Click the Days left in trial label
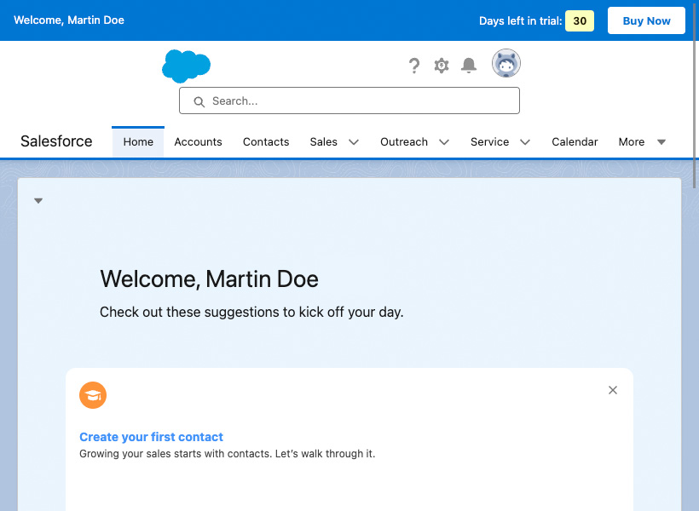 [x=520, y=21]
